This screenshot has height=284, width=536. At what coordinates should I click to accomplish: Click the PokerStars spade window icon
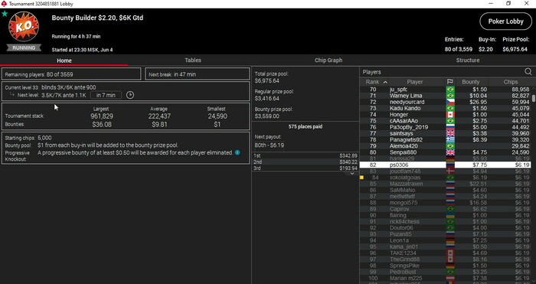click(4, 4)
